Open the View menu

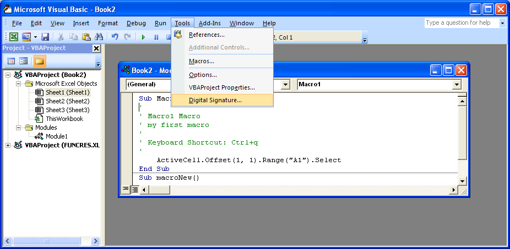click(58, 23)
